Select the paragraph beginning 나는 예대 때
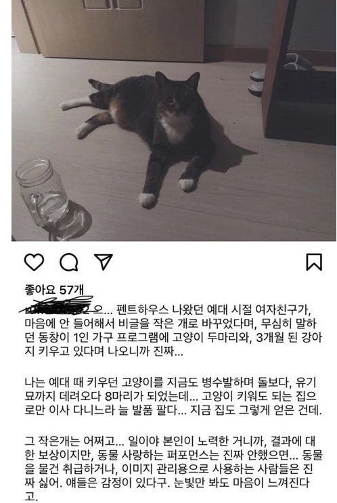Image resolution: width=337 pixels, height=503 pixels. point(173,396)
